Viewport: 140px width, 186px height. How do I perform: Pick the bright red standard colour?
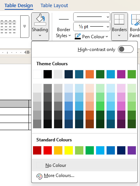(x=48, y=150)
